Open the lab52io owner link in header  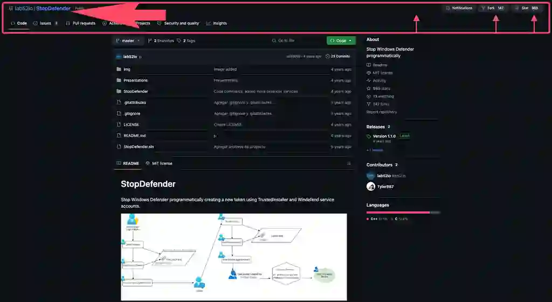[24, 9]
